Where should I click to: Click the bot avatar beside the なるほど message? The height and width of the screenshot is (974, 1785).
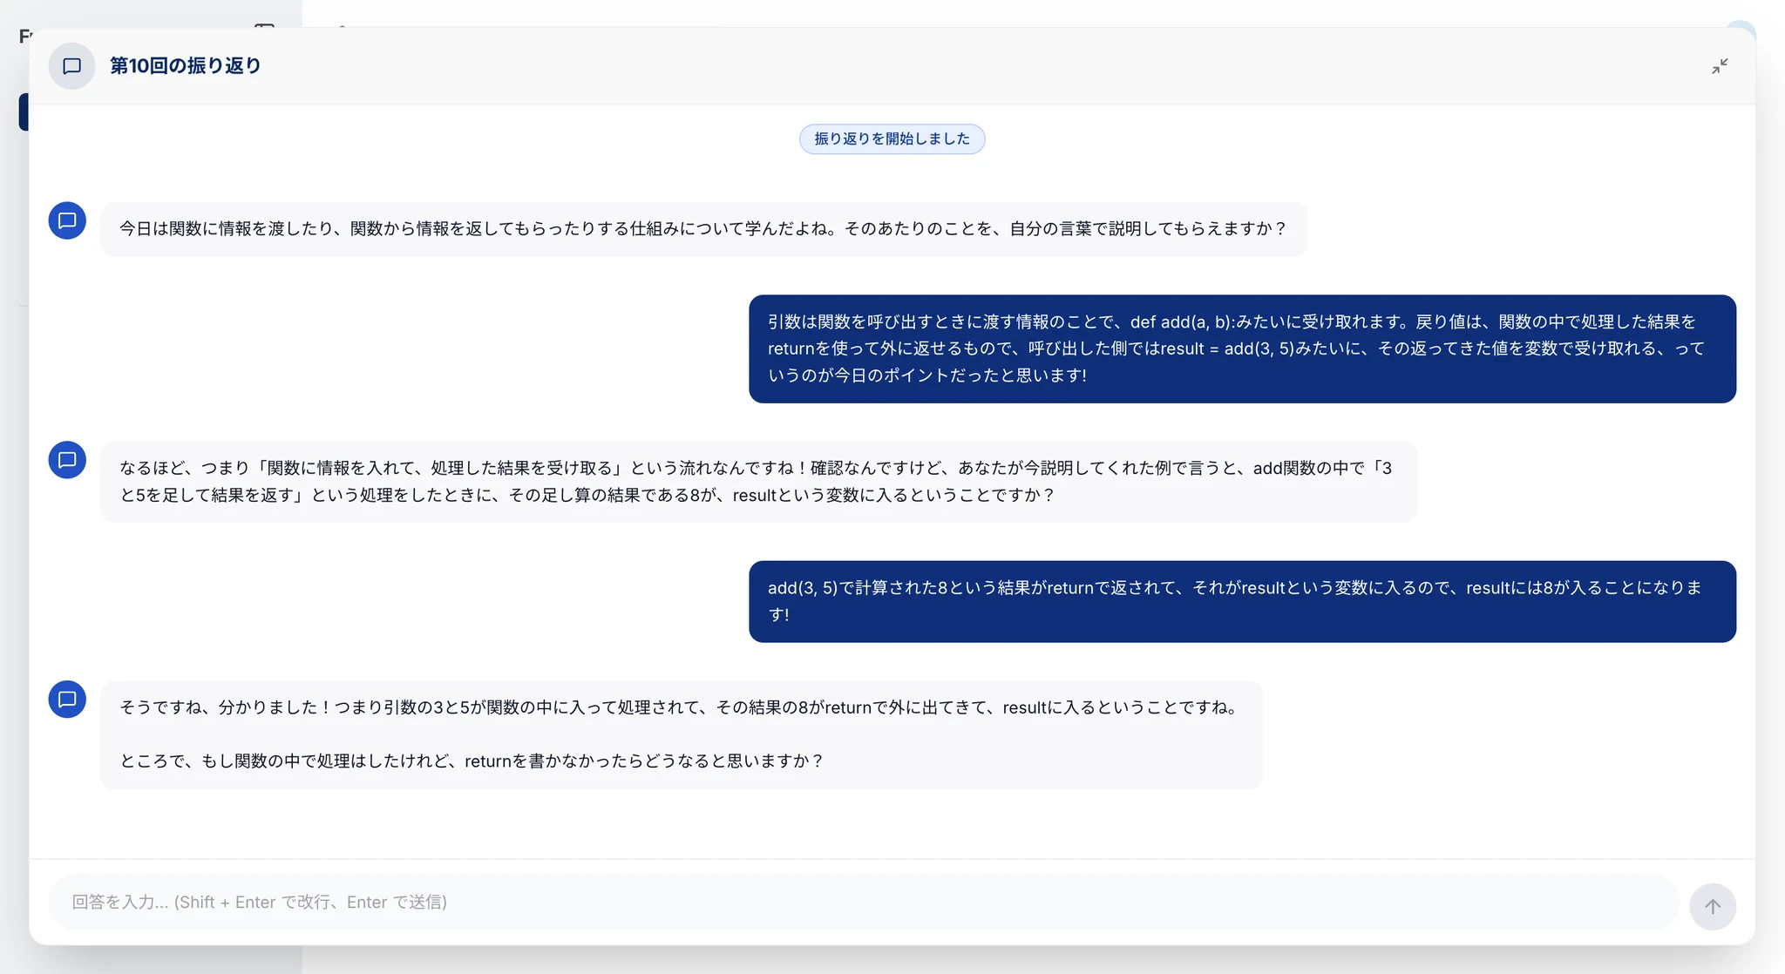[67, 460]
